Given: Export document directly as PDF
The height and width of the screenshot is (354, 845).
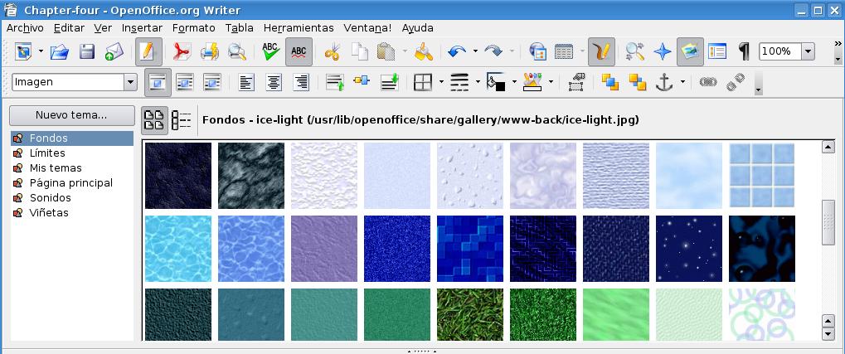Looking at the screenshot, I should (182, 51).
